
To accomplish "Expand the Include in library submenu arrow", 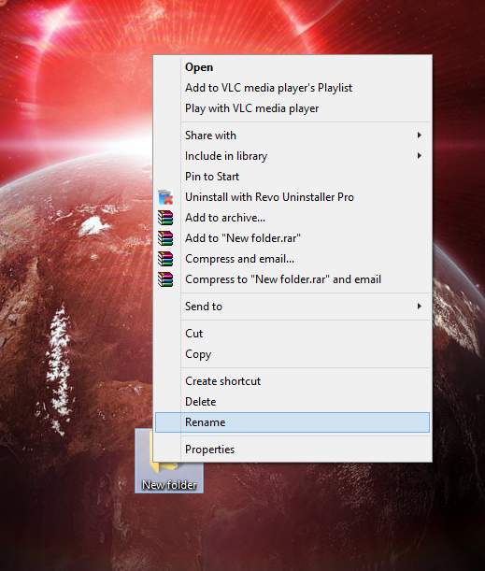I will click(419, 156).
